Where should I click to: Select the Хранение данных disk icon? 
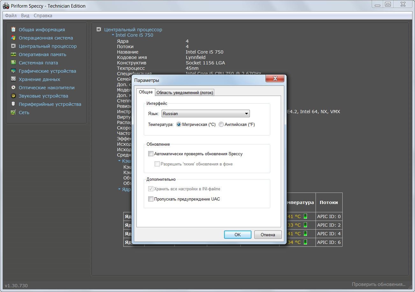coord(13,79)
